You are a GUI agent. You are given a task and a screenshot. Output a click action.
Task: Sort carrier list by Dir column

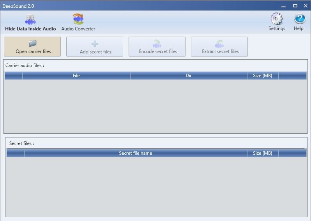[189, 76]
